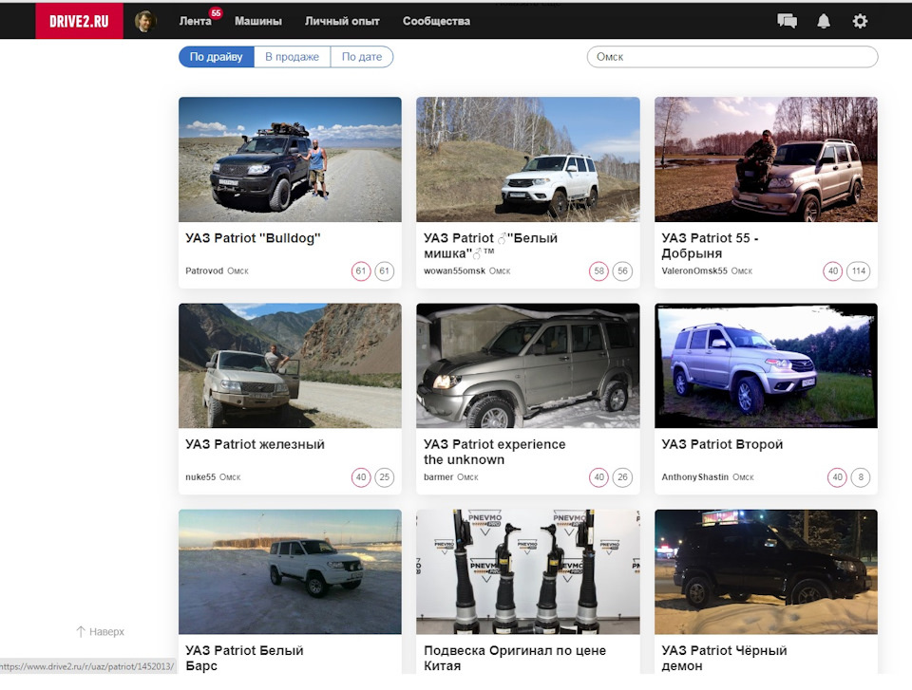Click the Омск city label next to nuke55
Screen dimensions: 912x690
230,477
